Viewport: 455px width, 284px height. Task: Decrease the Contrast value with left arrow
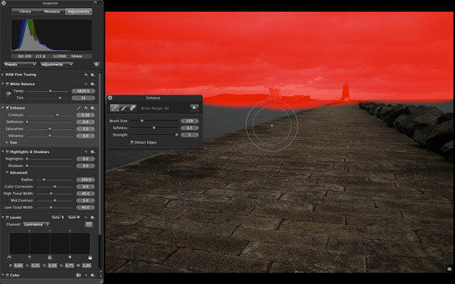coord(78,115)
